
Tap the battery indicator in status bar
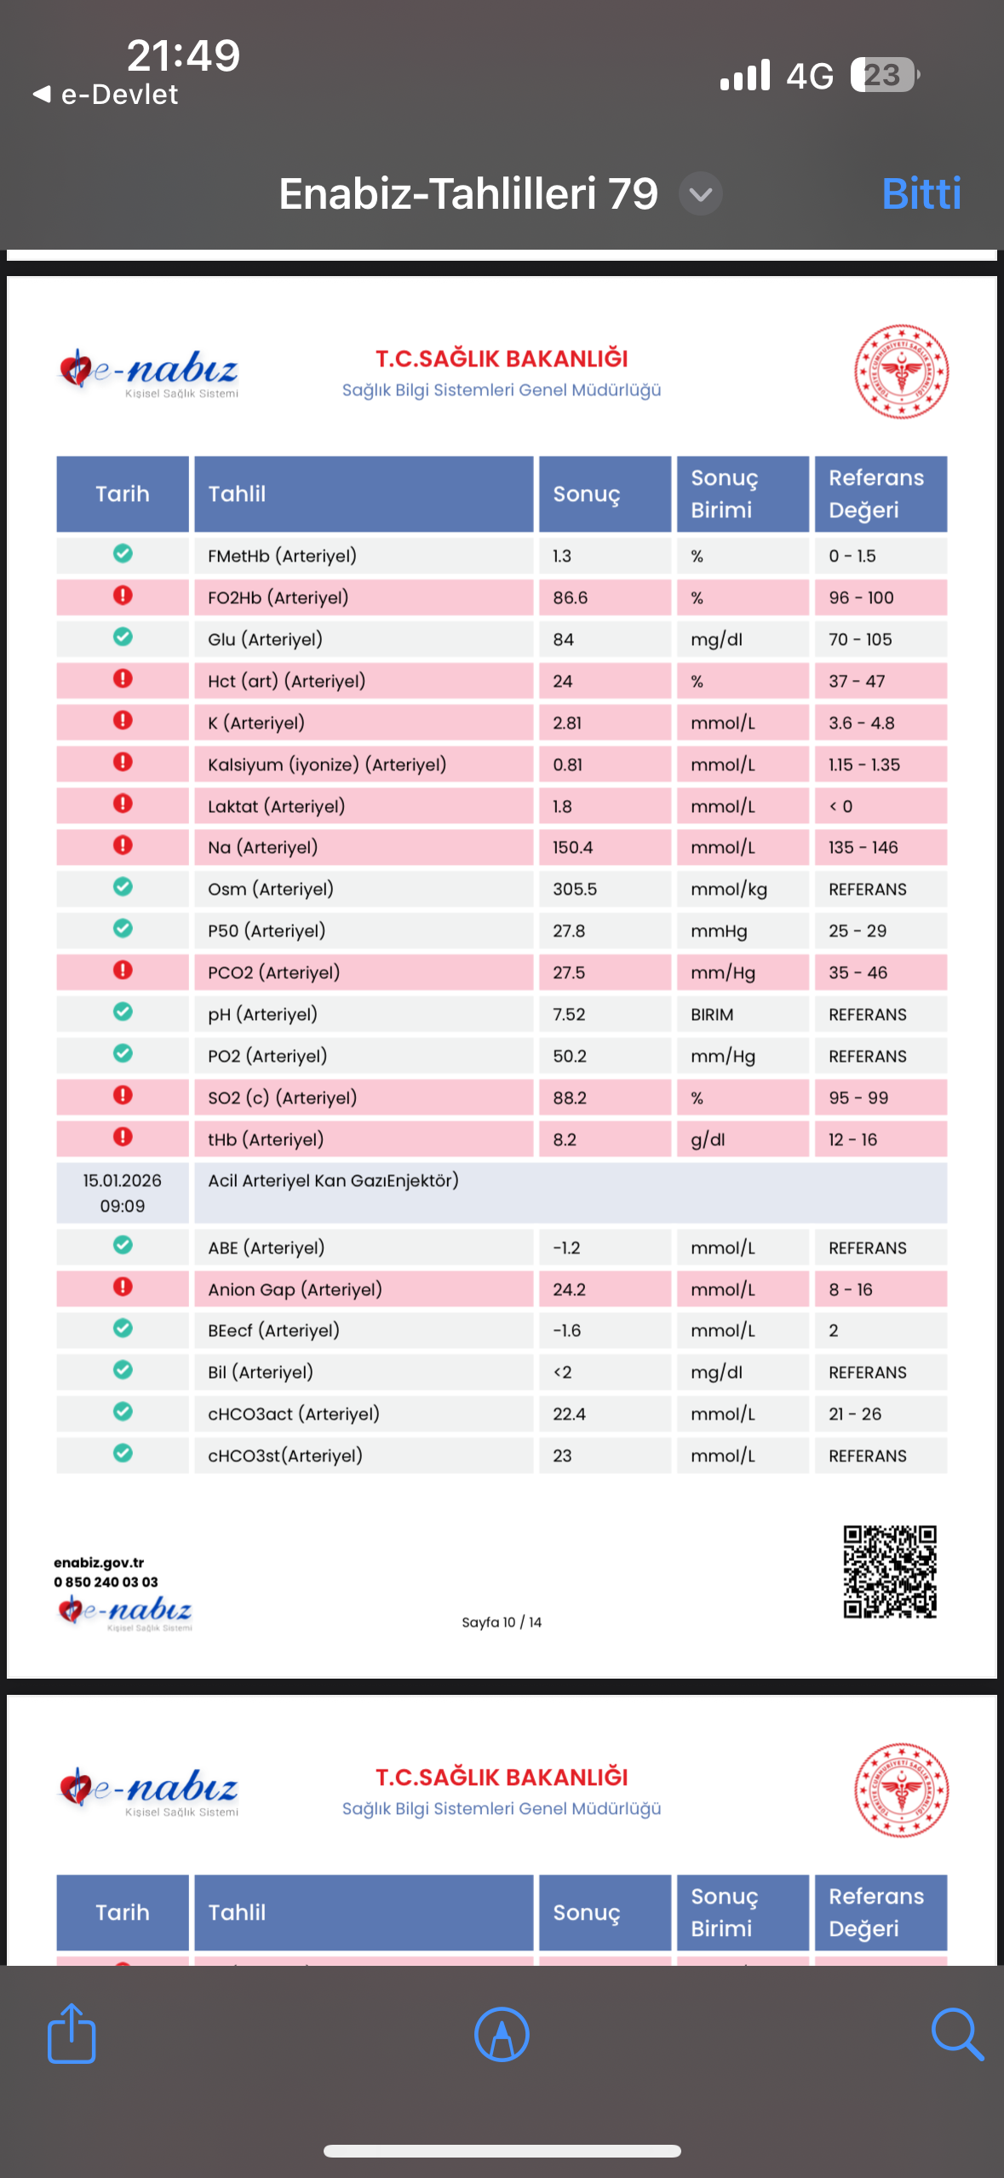tap(886, 75)
